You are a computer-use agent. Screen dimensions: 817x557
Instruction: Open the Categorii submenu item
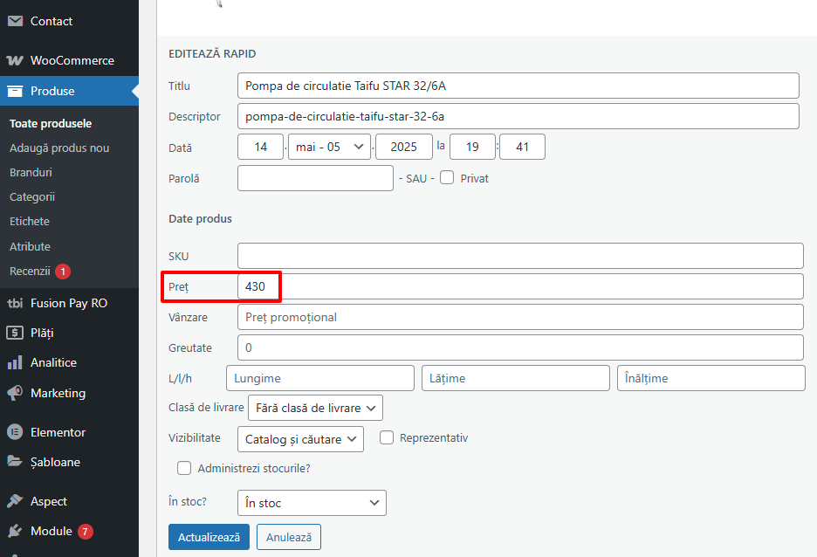(x=32, y=197)
